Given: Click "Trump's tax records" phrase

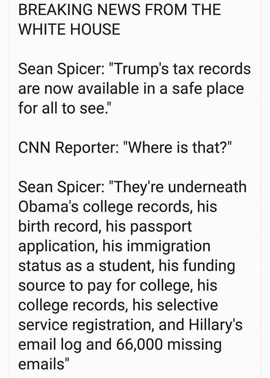Looking at the screenshot, I should [177, 70].
